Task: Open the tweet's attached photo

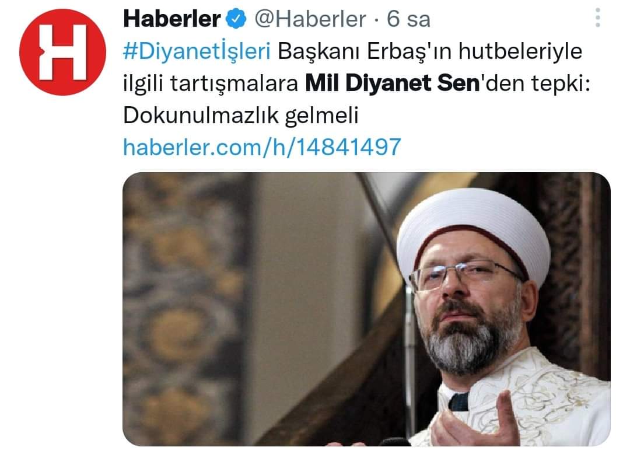Action: (366, 309)
